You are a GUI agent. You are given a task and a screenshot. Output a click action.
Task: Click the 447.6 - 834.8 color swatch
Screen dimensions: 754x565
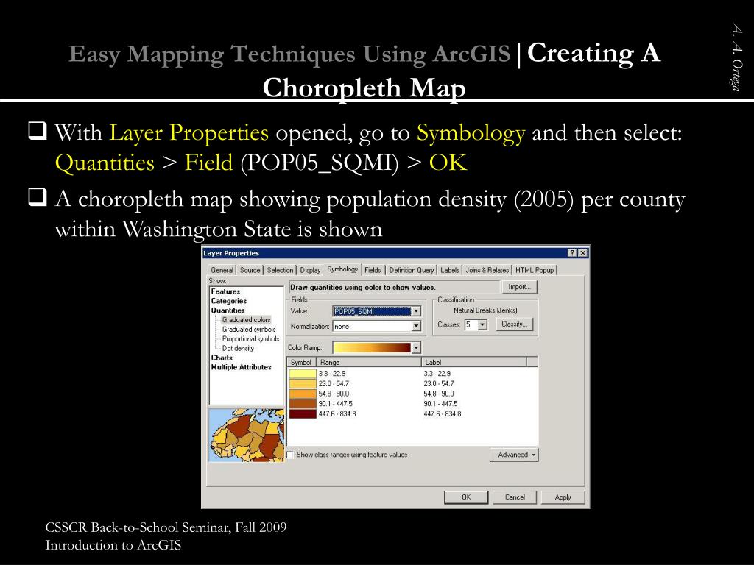click(x=302, y=413)
